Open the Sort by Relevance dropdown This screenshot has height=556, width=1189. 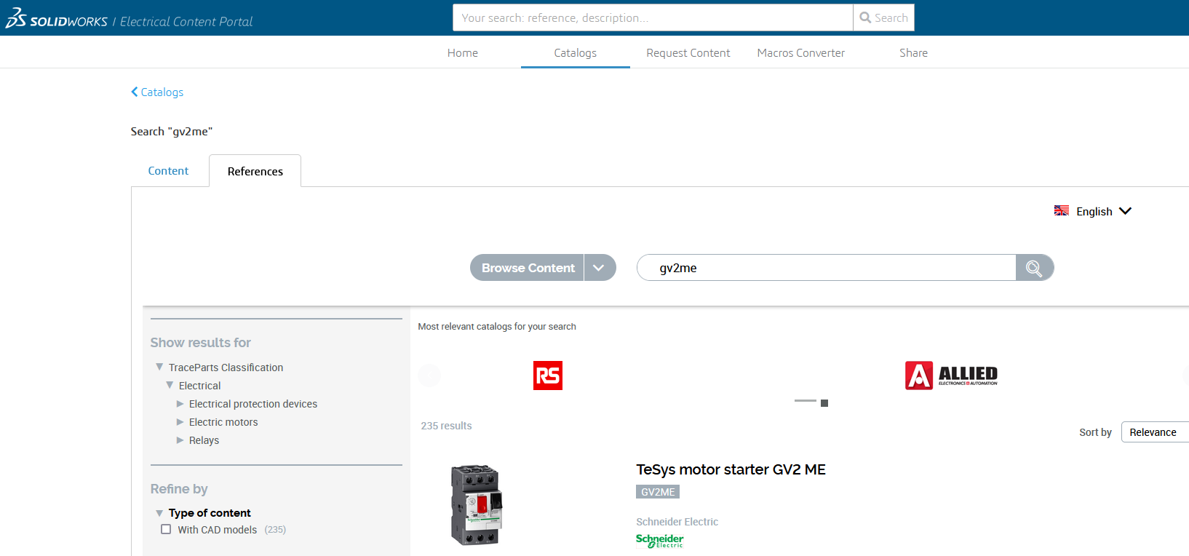coord(1154,432)
